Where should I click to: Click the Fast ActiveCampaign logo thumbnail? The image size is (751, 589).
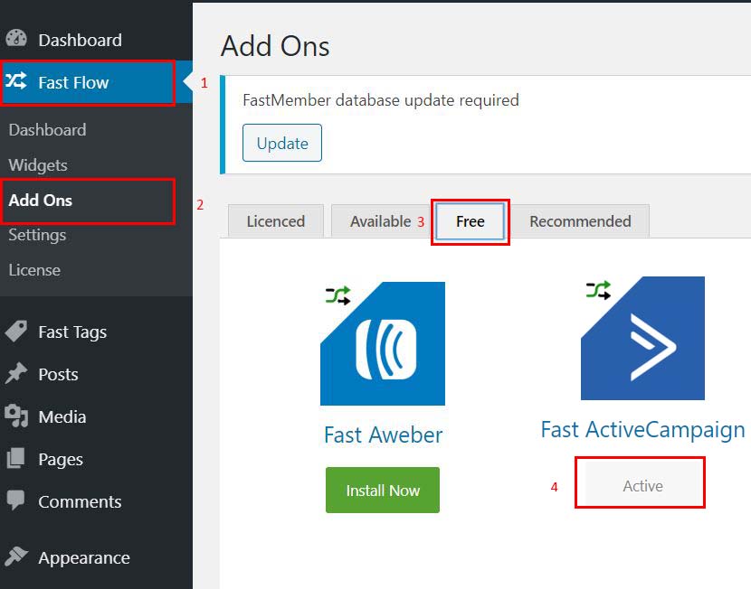(x=642, y=338)
